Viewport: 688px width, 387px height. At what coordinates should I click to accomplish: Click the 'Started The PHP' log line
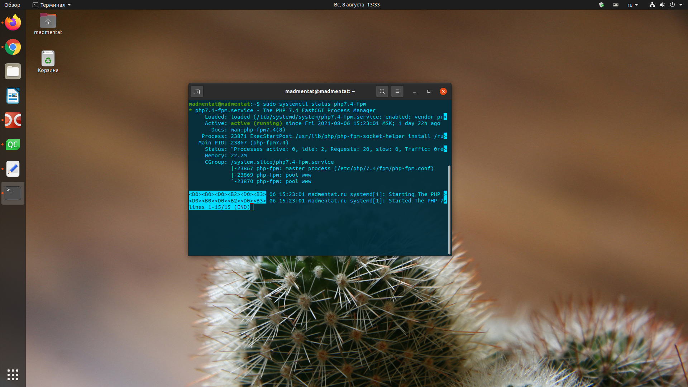click(x=318, y=201)
